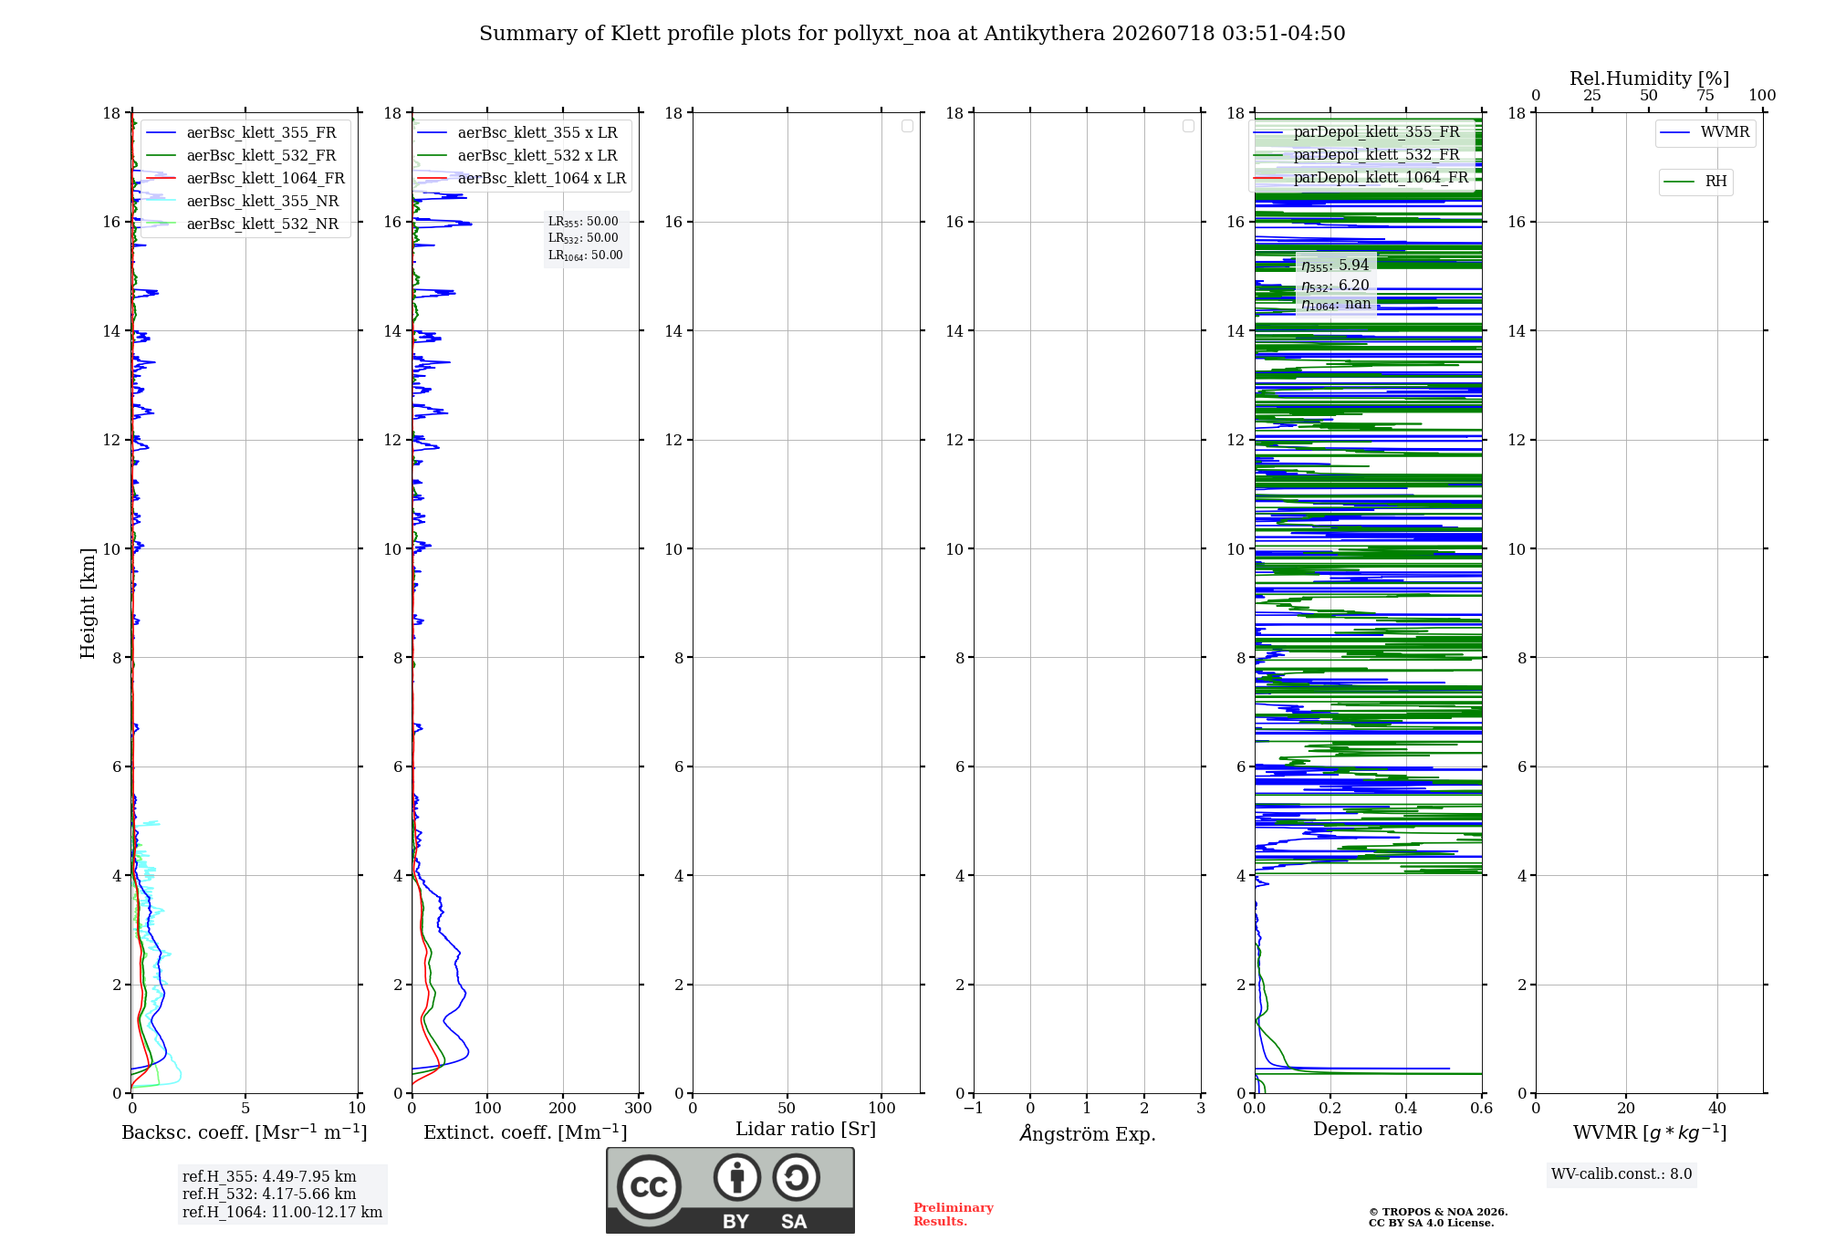Click the empty legend box in Lidar ratio plot
1825x1241 pixels.
coord(907,126)
